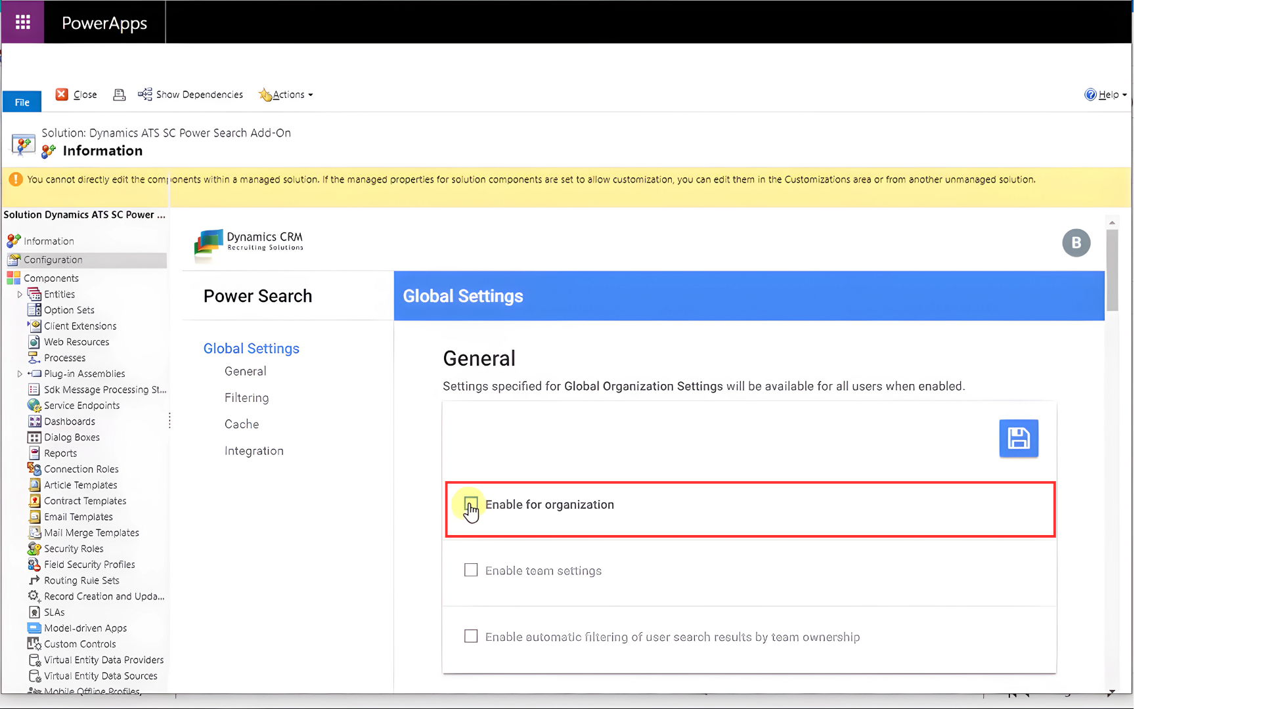Click the Processes icon
This screenshot has width=1261, height=709.
coord(34,358)
